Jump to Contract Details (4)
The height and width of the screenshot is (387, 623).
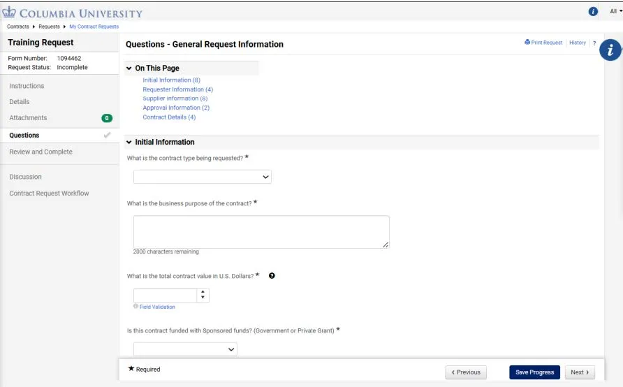point(169,117)
